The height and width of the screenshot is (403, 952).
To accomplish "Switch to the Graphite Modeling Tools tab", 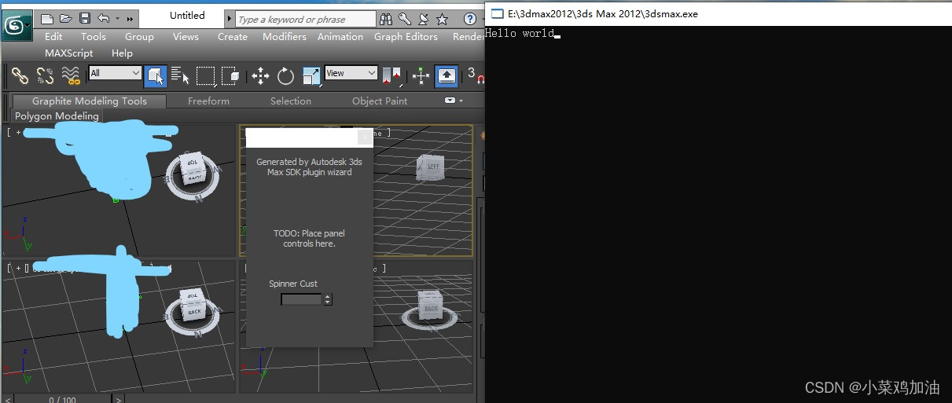I will 90,101.
